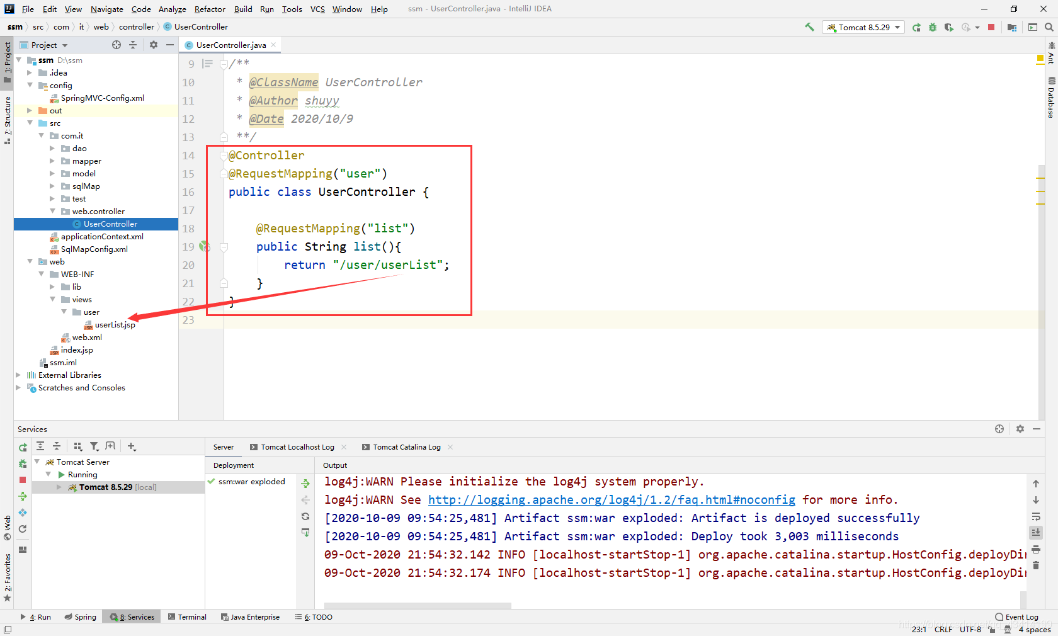Image resolution: width=1058 pixels, height=636 pixels.
Task: Expand External Libraries node
Action: (x=18, y=375)
